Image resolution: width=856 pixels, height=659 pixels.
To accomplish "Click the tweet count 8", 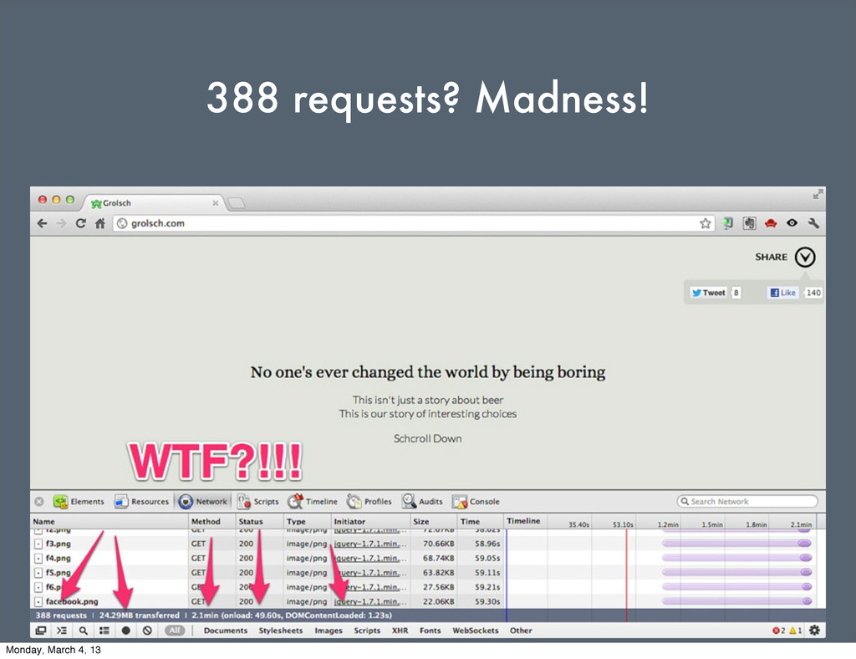I will tap(736, 293).
